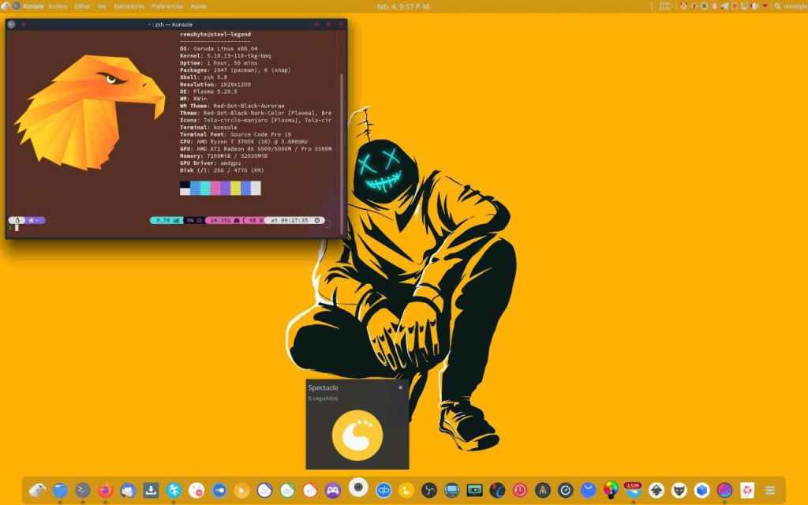Click the Spectacle screenshot thumbnail
The height and width of the screenshot is (505, 808).
point(357,435)
